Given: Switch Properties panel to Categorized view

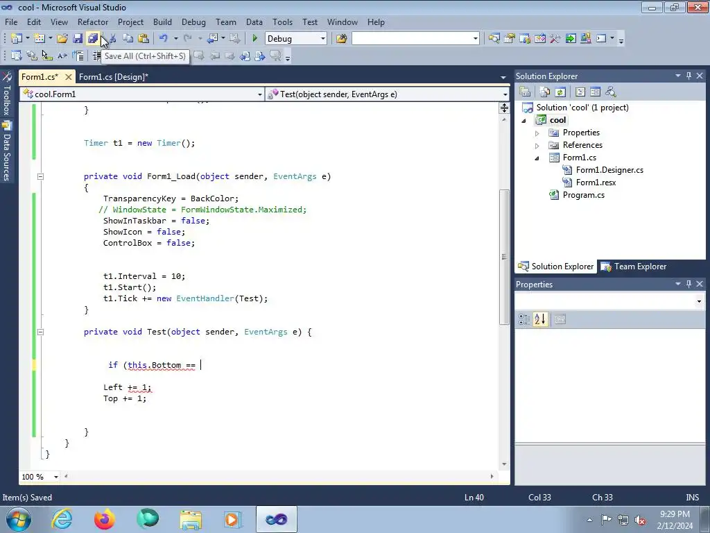Looking at the screenshot, I should [x=524, y=319].
